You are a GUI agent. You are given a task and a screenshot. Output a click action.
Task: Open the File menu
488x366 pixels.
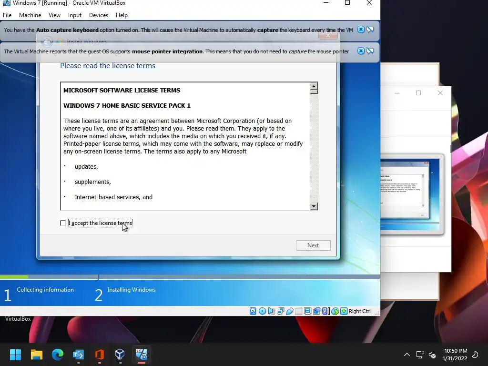7,15
